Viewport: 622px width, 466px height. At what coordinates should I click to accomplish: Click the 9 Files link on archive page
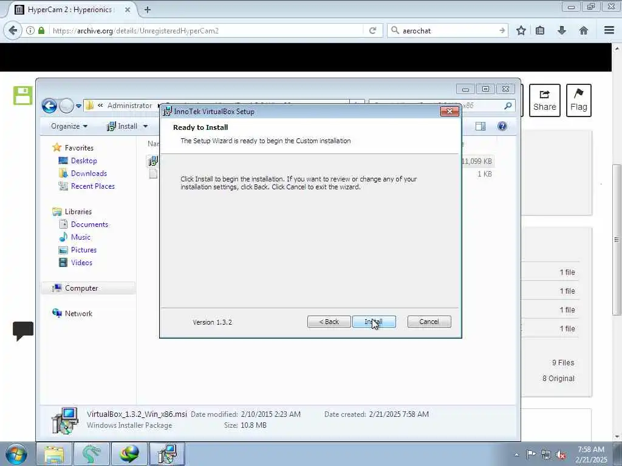pyautogui.click(x=563, y=363)
